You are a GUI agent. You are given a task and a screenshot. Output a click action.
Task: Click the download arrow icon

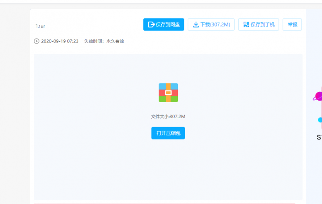pyautogui.click(x=196, y=24)
